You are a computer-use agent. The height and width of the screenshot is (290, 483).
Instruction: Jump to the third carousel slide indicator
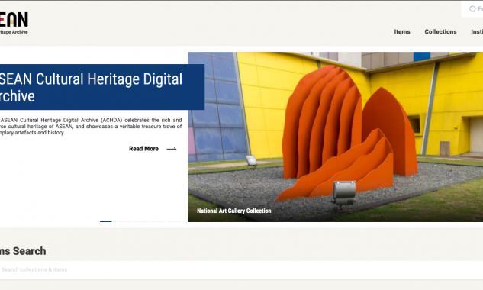click(x=140, y=221)
